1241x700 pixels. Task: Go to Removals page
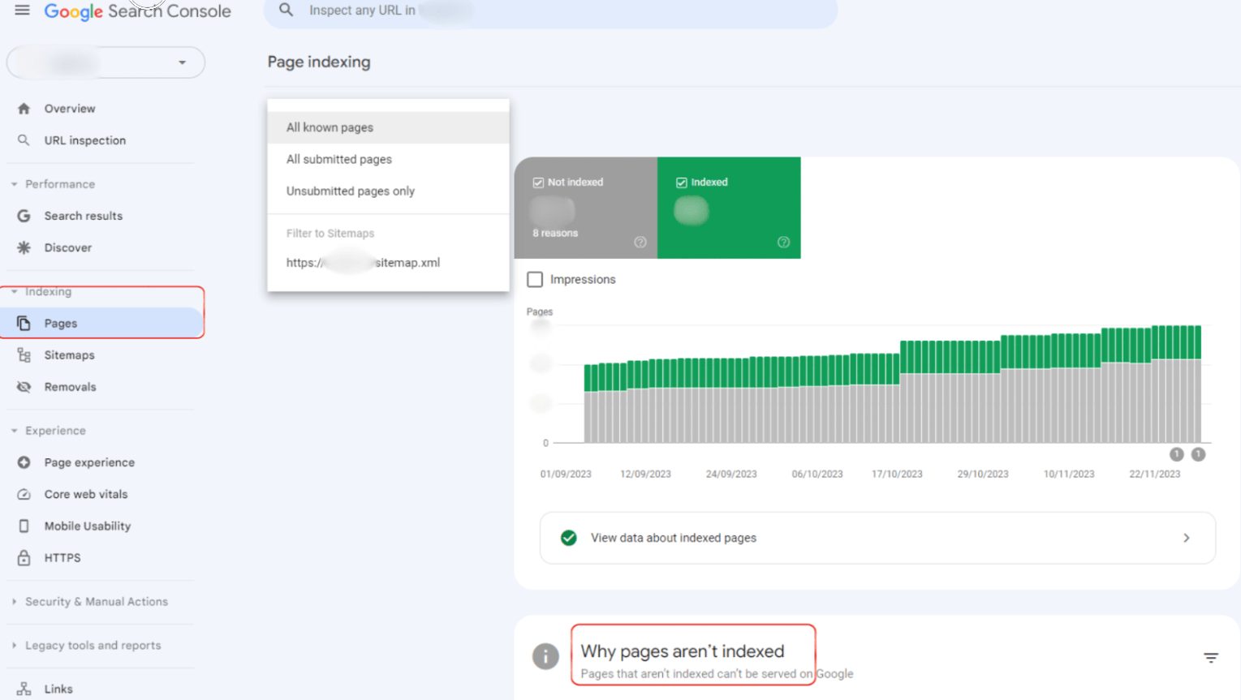point(70,387)
